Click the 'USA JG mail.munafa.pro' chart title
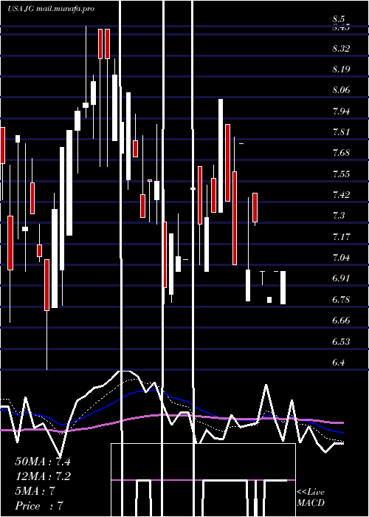 [x=51, y=9]
